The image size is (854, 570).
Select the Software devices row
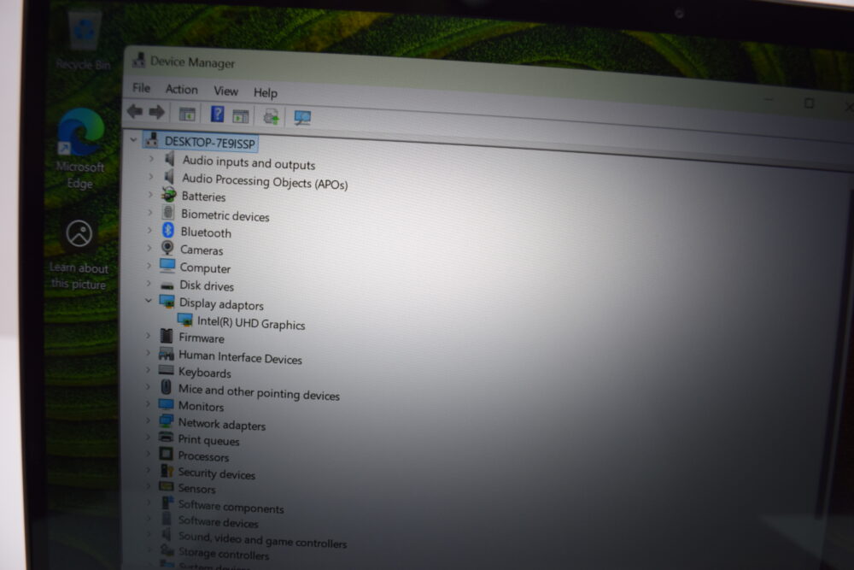(x=218, y=522)
